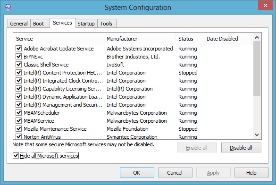The width and height of the screenshot is (276, 185).
Task: Uncheck Intel(R) Integrated Clock Controller checkbox
Action: coord(19,80)
